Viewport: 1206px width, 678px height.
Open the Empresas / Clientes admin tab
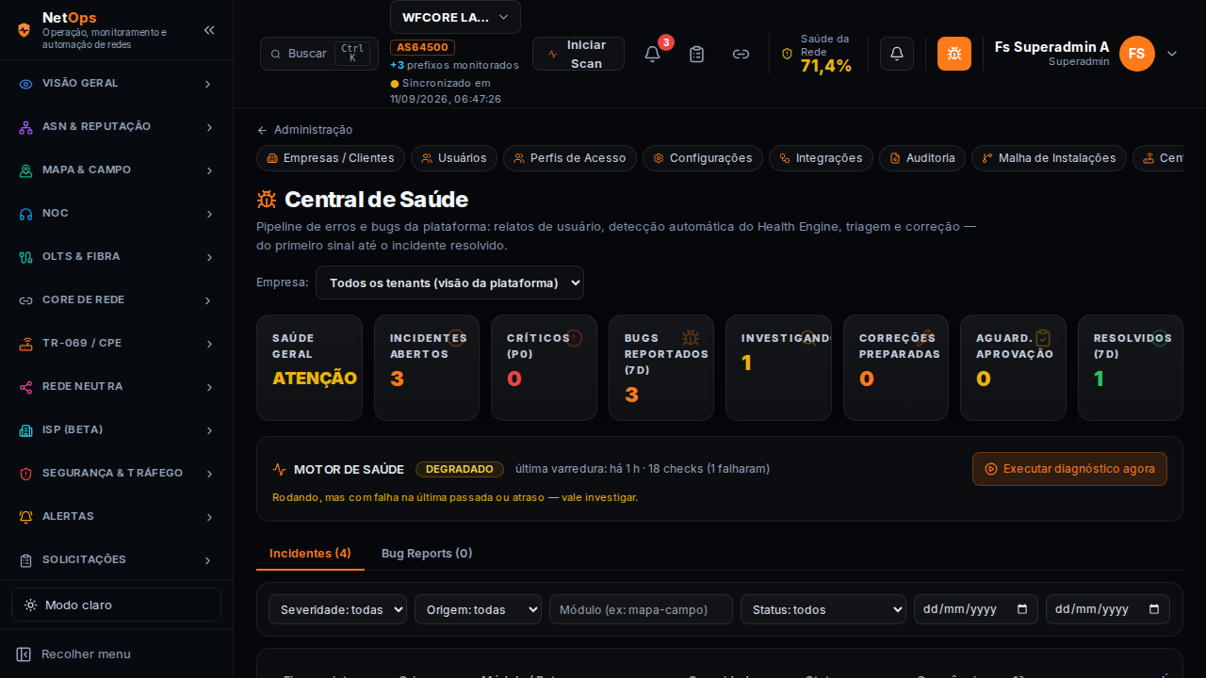[x=331, y=158]
